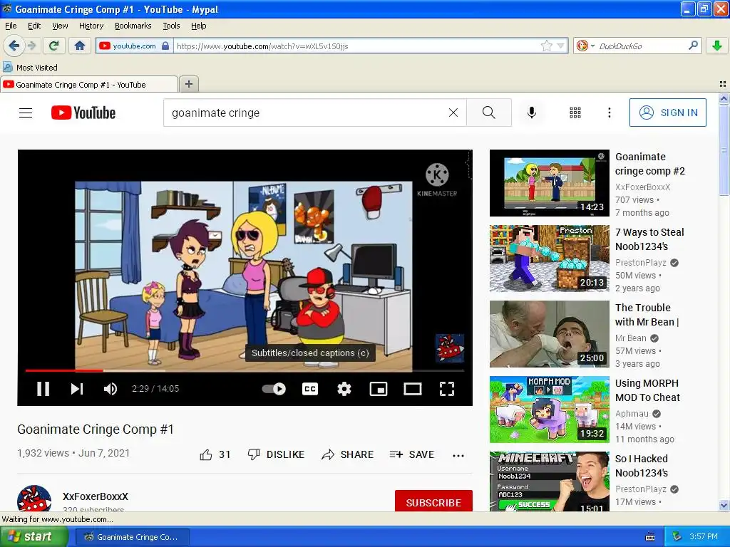Expand the URL bar history dropdown
This screenshot has height=547, width=730.
point(560,46)
